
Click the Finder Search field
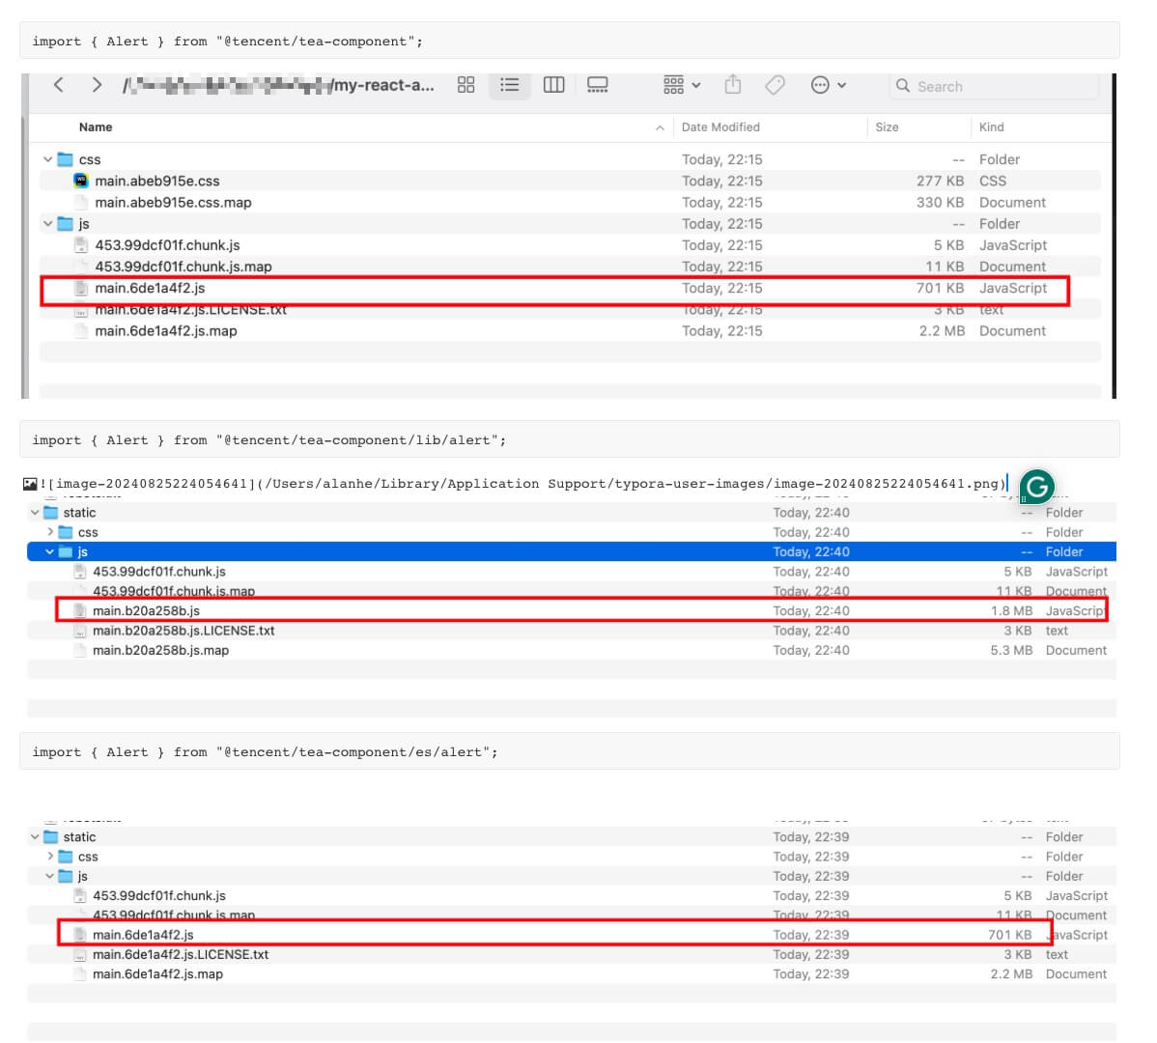[994, 86]
